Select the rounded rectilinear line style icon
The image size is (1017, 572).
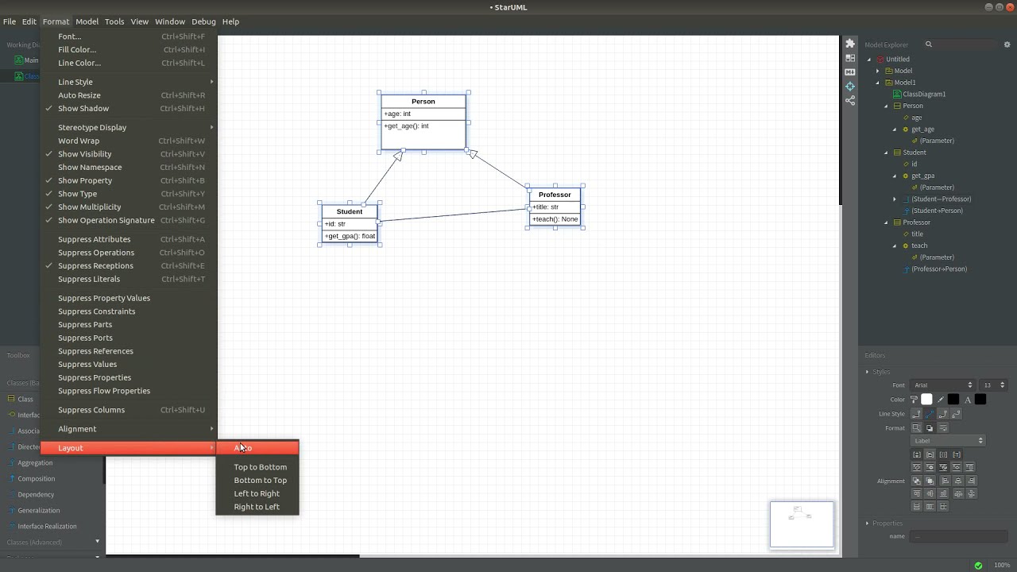click(942, 414)
